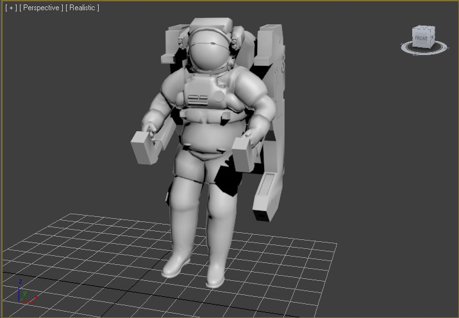This screenshot has height=318, width=459.
Task: Open the [+] viewport general menu
Action: (11, 8)
